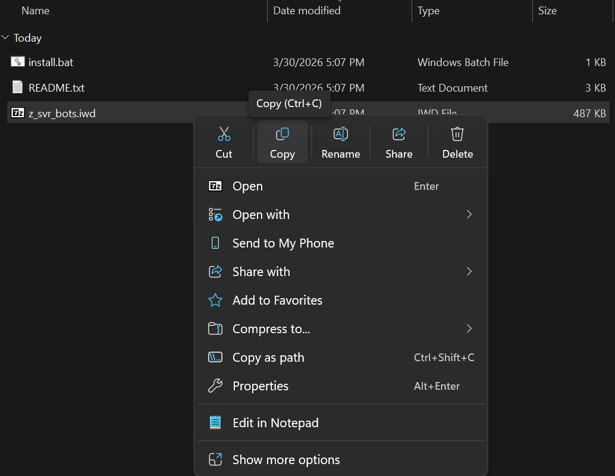
Task: Click the Copy icon in context menu
Action: point(283,134)
